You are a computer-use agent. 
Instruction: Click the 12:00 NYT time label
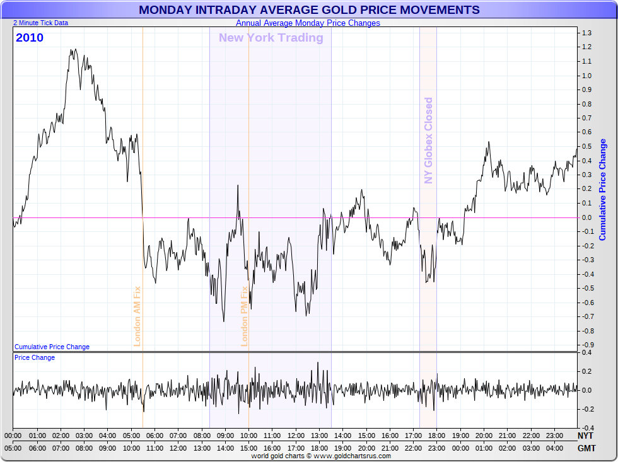click(x=296, y=436)
